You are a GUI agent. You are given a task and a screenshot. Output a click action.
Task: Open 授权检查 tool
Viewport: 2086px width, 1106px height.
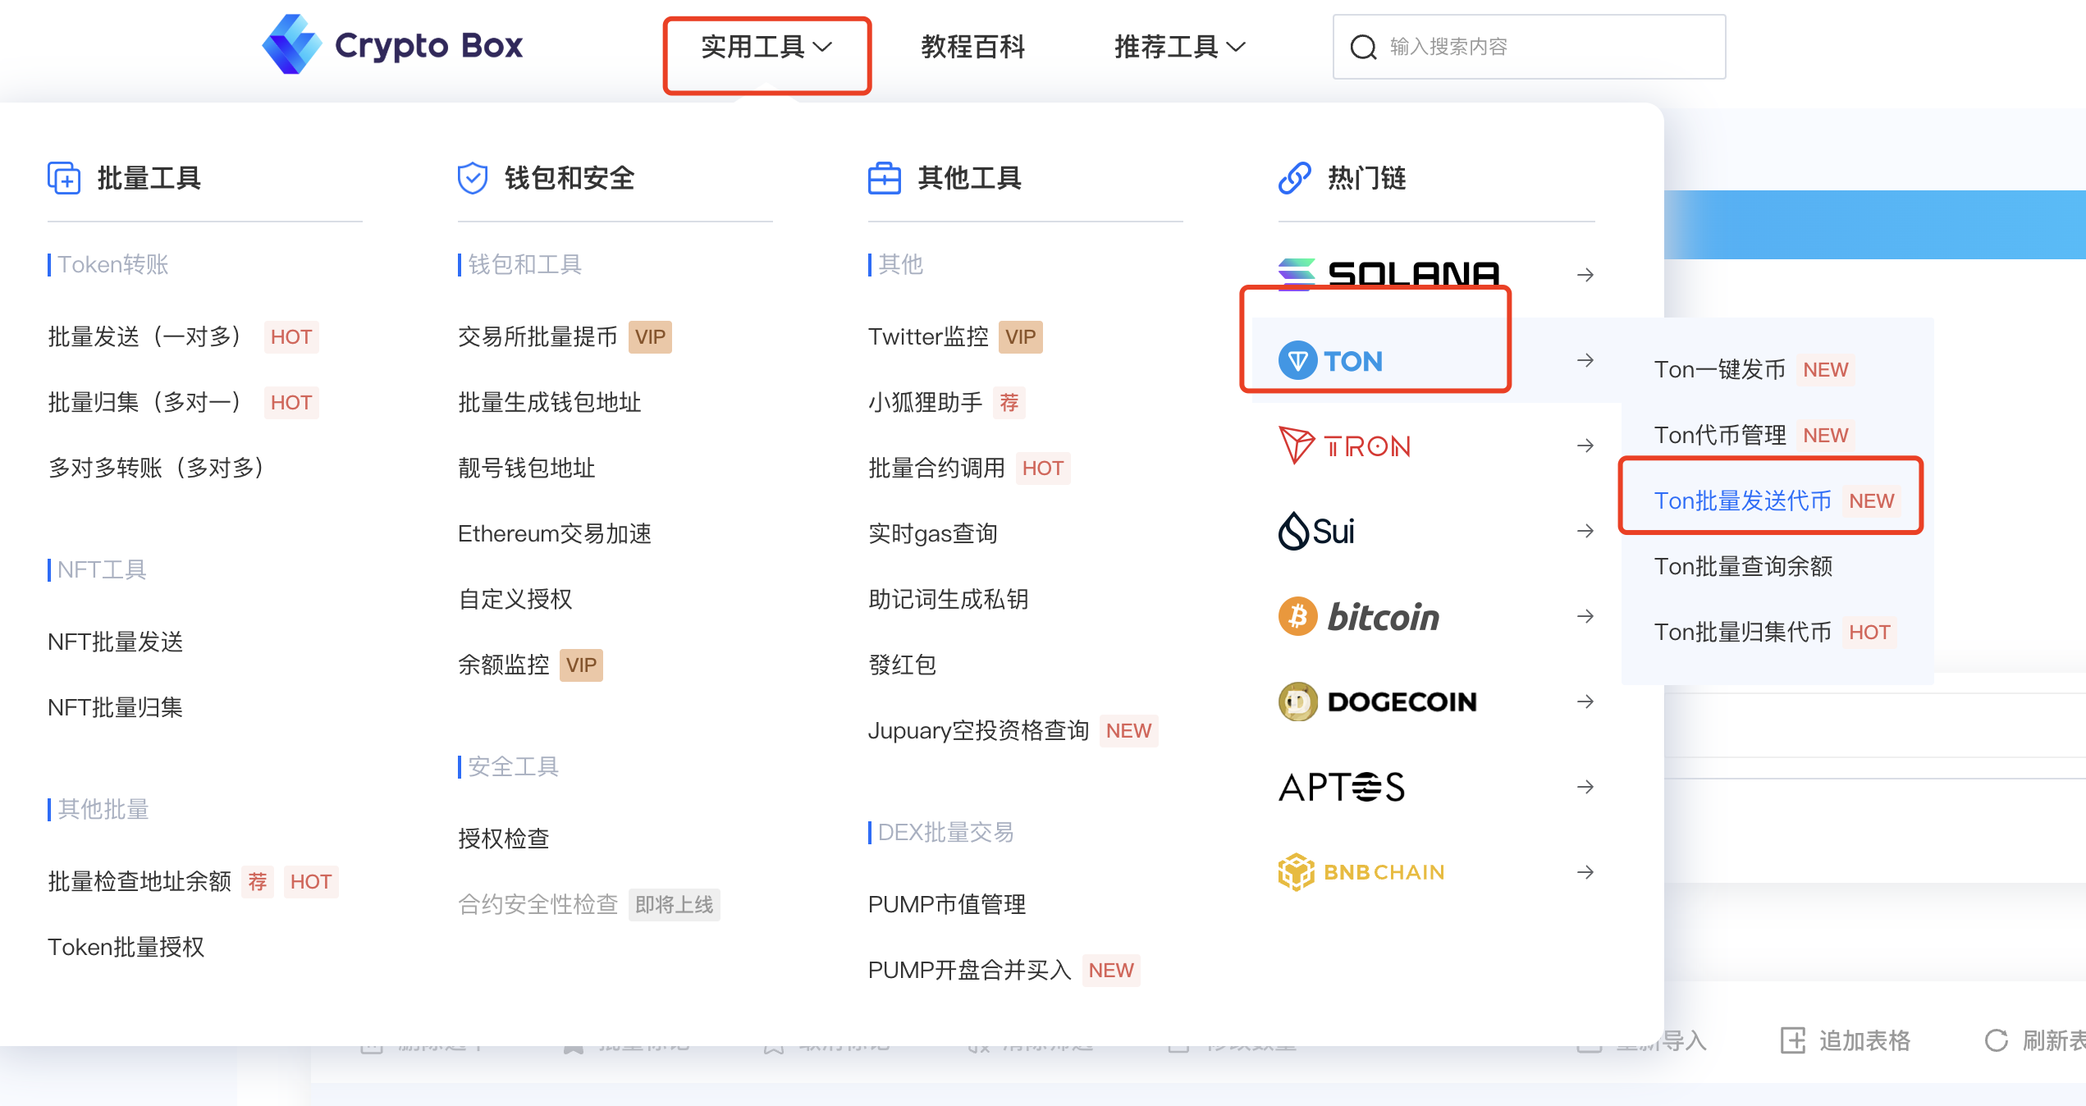pos(503,839)
